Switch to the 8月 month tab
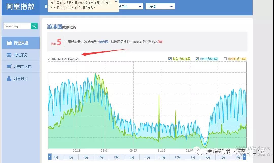274x163 pixels. 116,157
